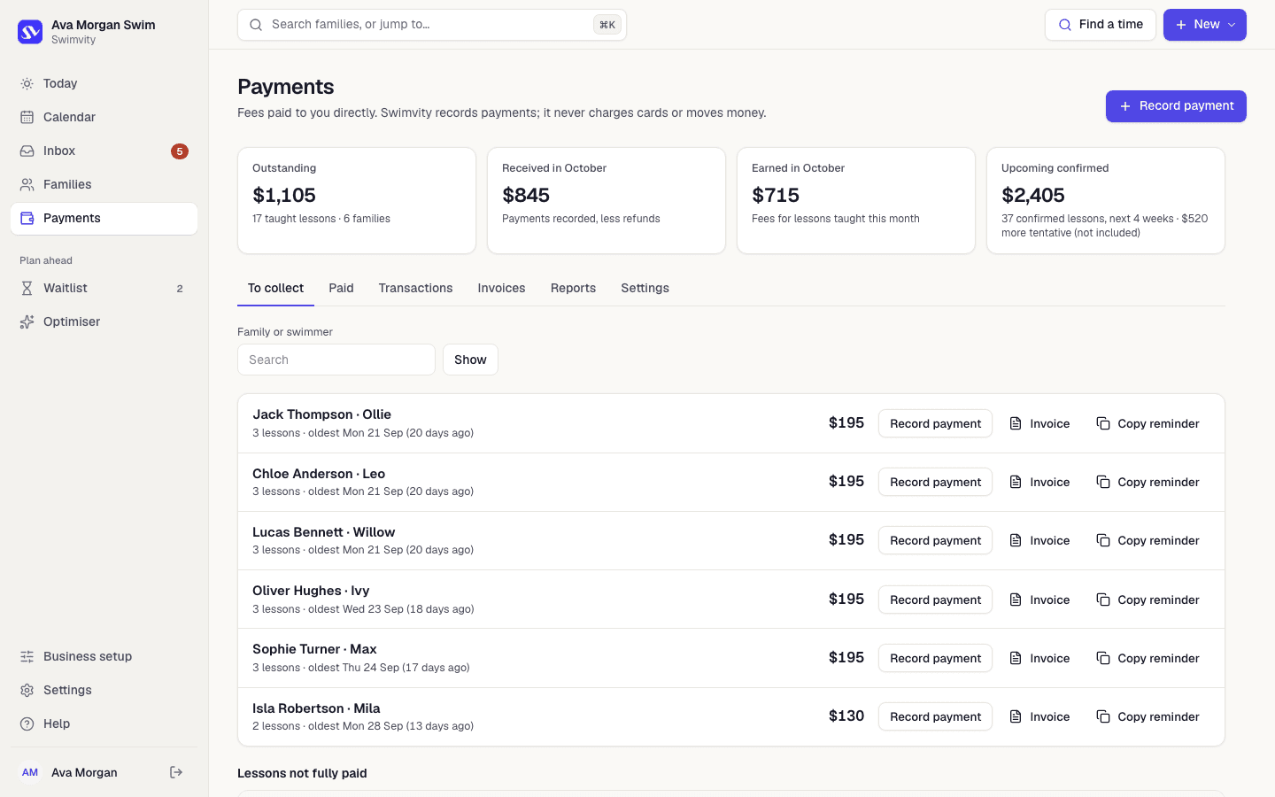Click Ava Morgan profile at bottom
Image resolution: width=1275 pixels, height=797 pixels.
click(84, 772)
